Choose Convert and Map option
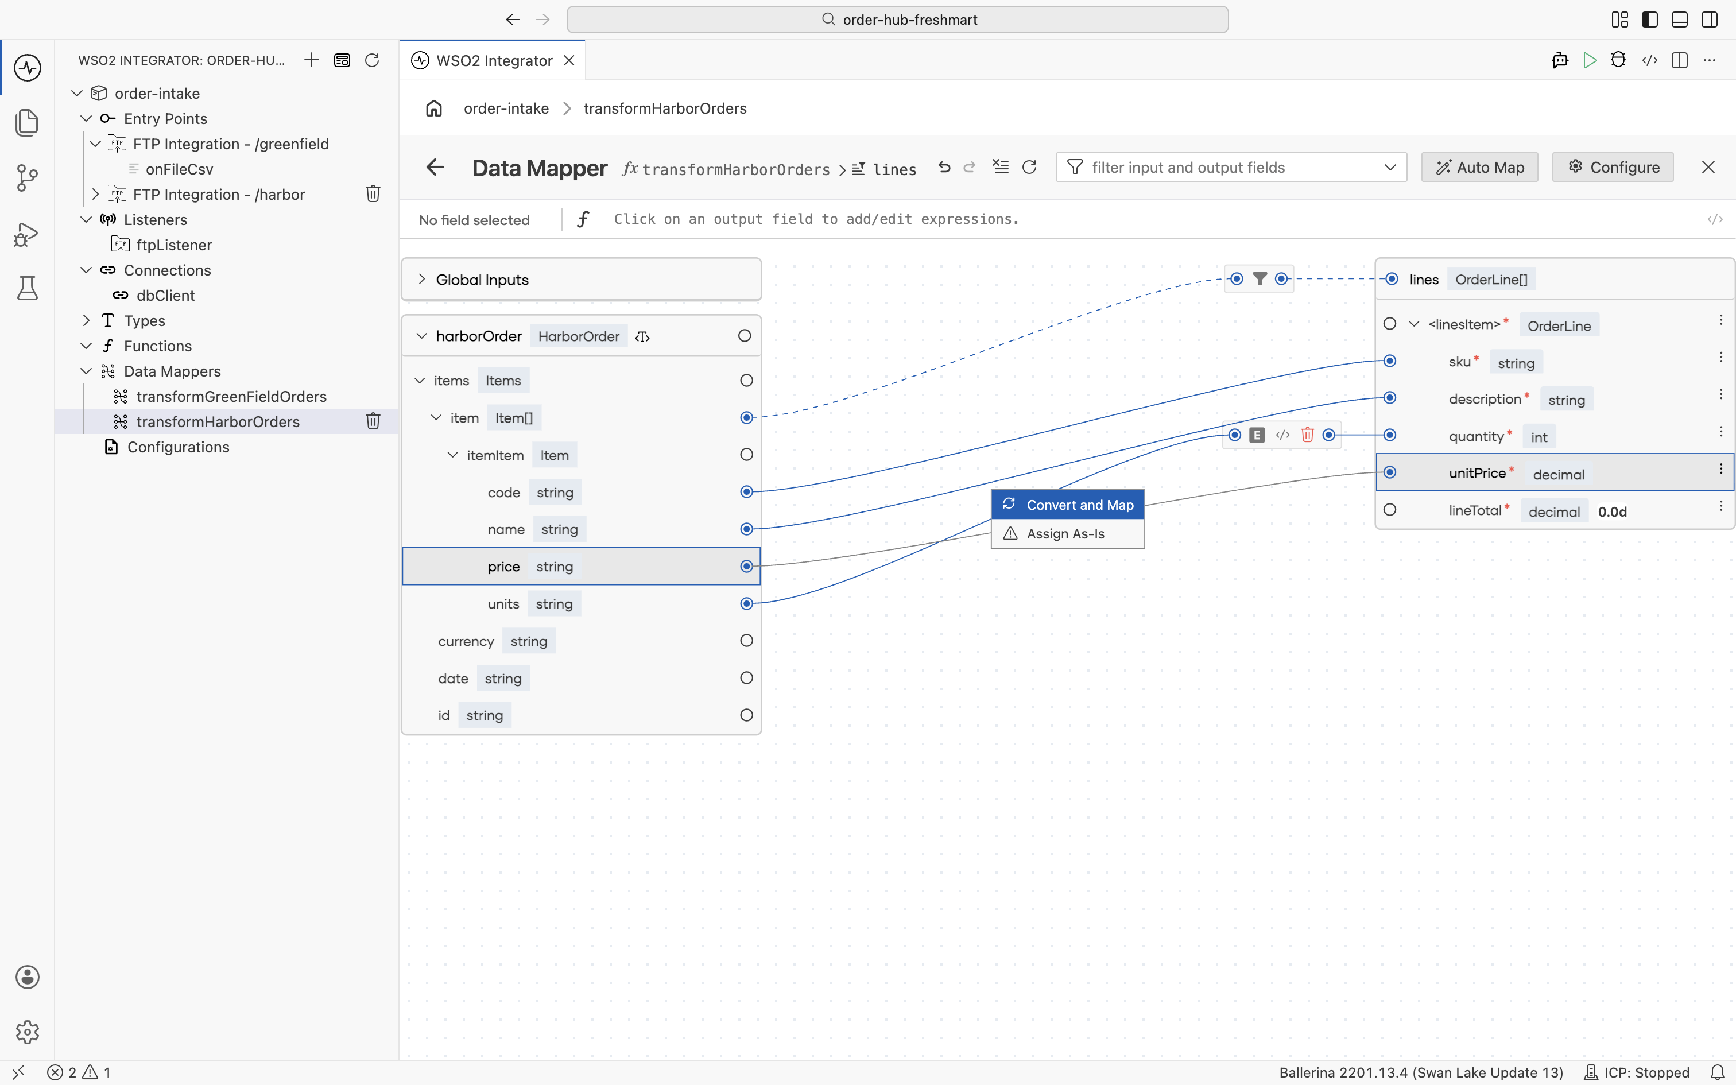The image size is (1736, 1085). point(1067,505)
